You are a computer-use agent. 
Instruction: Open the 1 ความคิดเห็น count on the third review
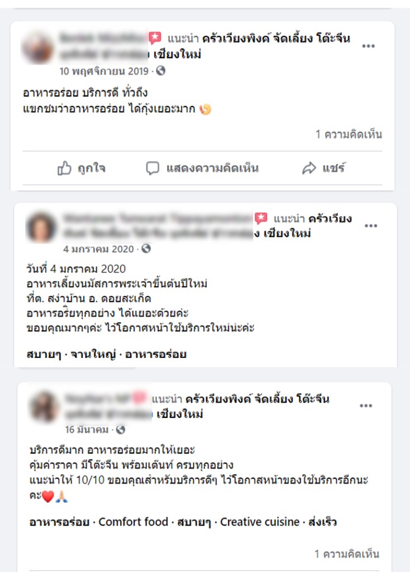coord(347,554)
